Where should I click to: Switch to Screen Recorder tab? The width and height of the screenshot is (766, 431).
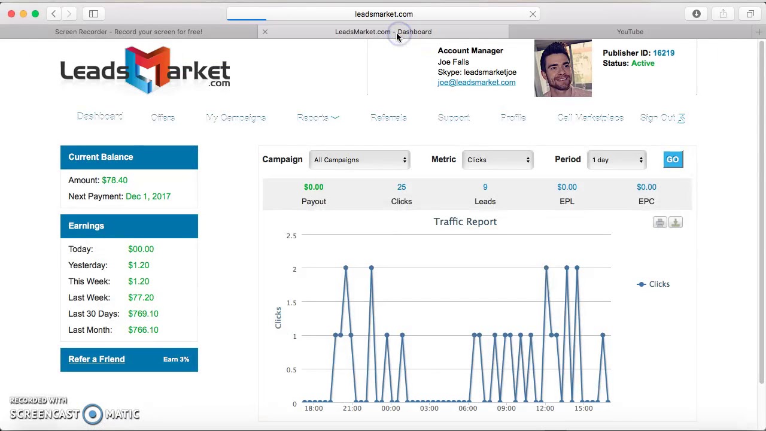(129, 32)
